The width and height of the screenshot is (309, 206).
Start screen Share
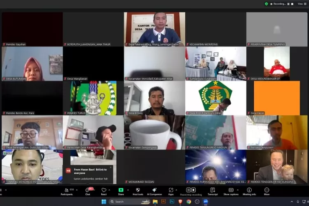121,192
